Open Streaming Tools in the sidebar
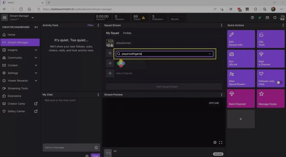The height and width of the screenshot is (157, 286). (x=20, y=88)
